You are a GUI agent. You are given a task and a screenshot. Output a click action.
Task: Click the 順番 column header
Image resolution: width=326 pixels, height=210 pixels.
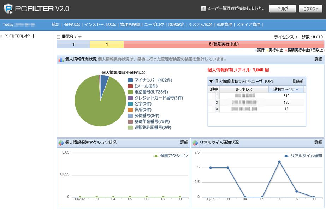pos(214,89)
